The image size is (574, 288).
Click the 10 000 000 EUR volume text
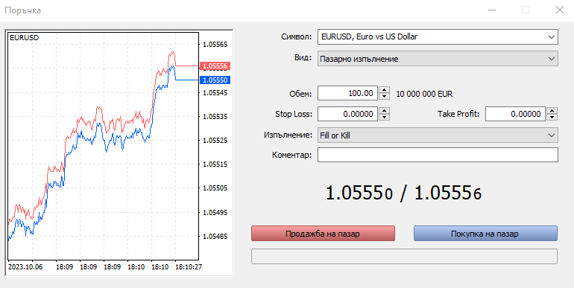pyautogui.click(x=424, y=94)
